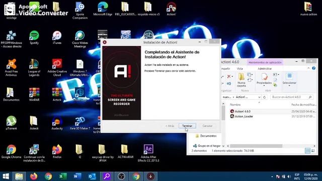Refresh the Explorer folder view
Viewport: 322px width, 181px height.
click(x=265, y=97)
